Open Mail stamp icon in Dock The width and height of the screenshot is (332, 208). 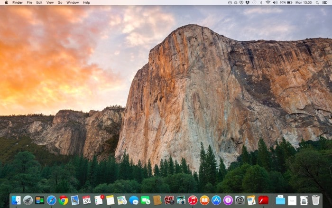pos(75,200)
